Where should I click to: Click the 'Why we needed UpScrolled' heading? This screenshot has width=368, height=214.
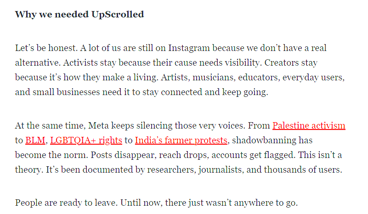79,14
